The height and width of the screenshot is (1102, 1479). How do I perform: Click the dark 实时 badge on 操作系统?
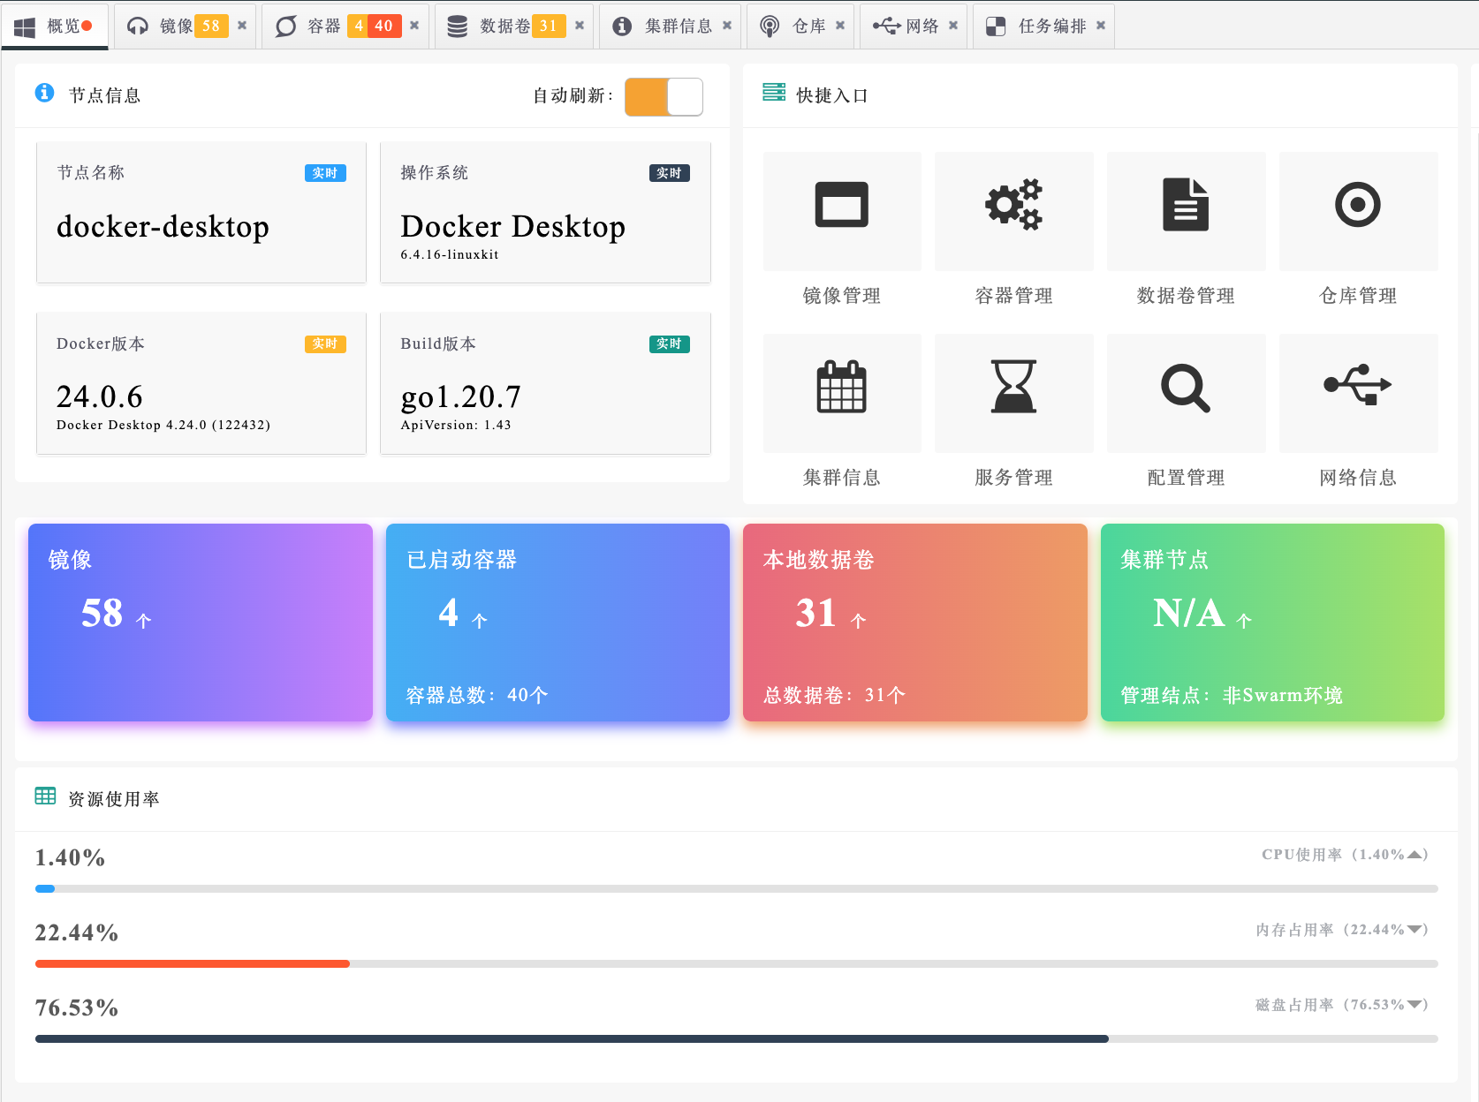[669, 173]
